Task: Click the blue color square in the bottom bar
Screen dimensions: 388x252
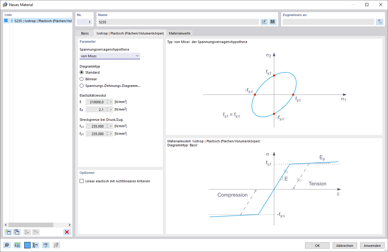Action: click(27, 245)
